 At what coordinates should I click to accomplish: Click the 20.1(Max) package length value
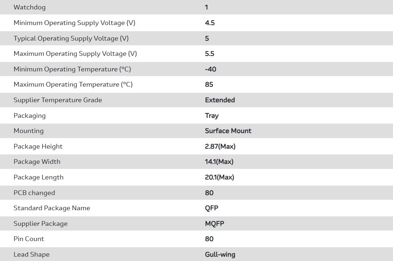220,177
